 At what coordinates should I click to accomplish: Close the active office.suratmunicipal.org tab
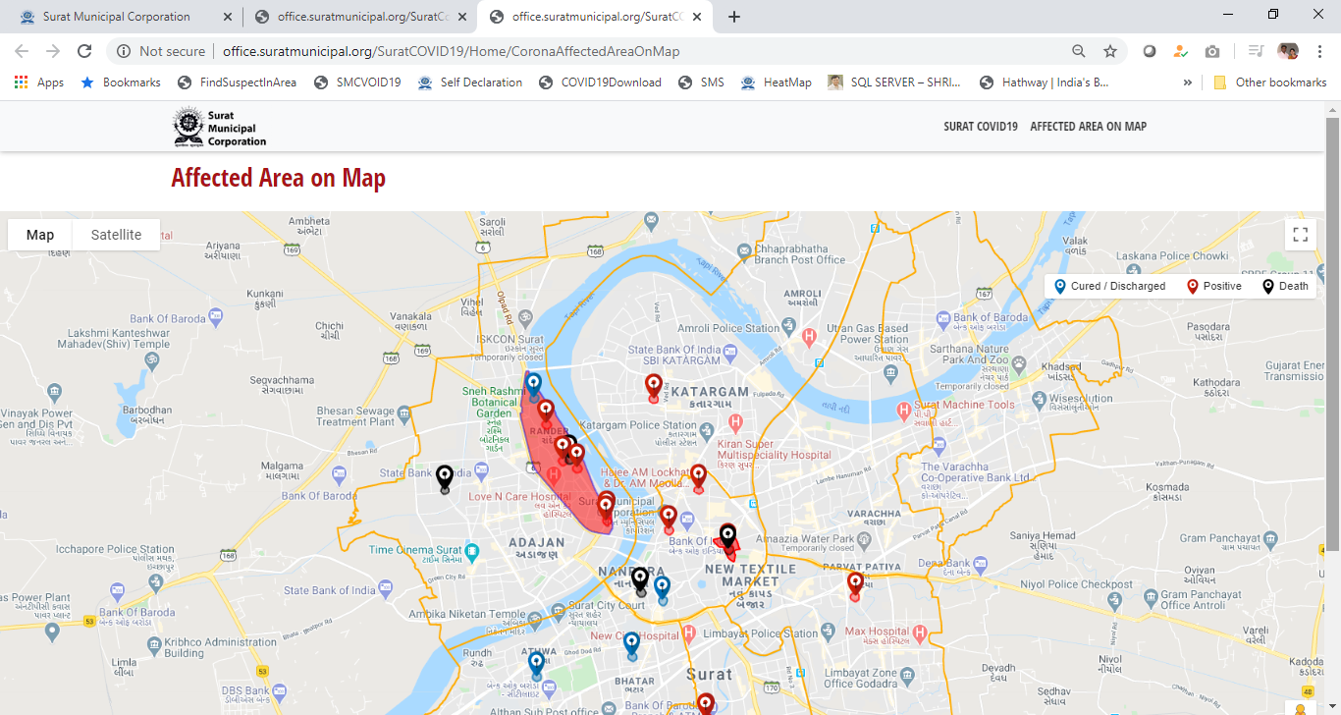pyautogui.click(x=699, y=17)
